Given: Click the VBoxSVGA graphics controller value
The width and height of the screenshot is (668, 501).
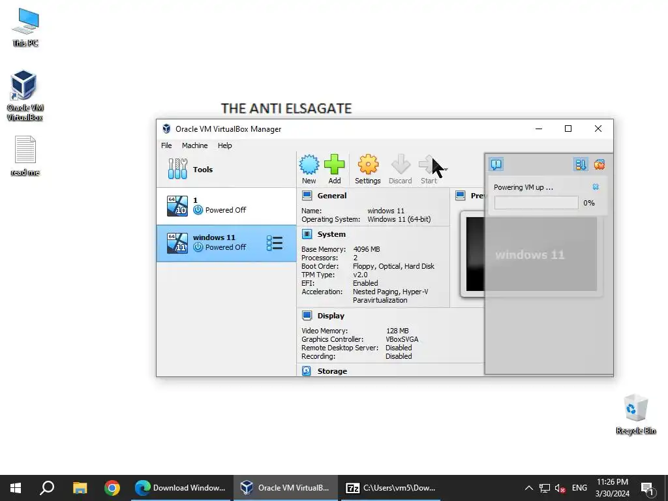Looking at the screenshot, I should tap(402, 339).
